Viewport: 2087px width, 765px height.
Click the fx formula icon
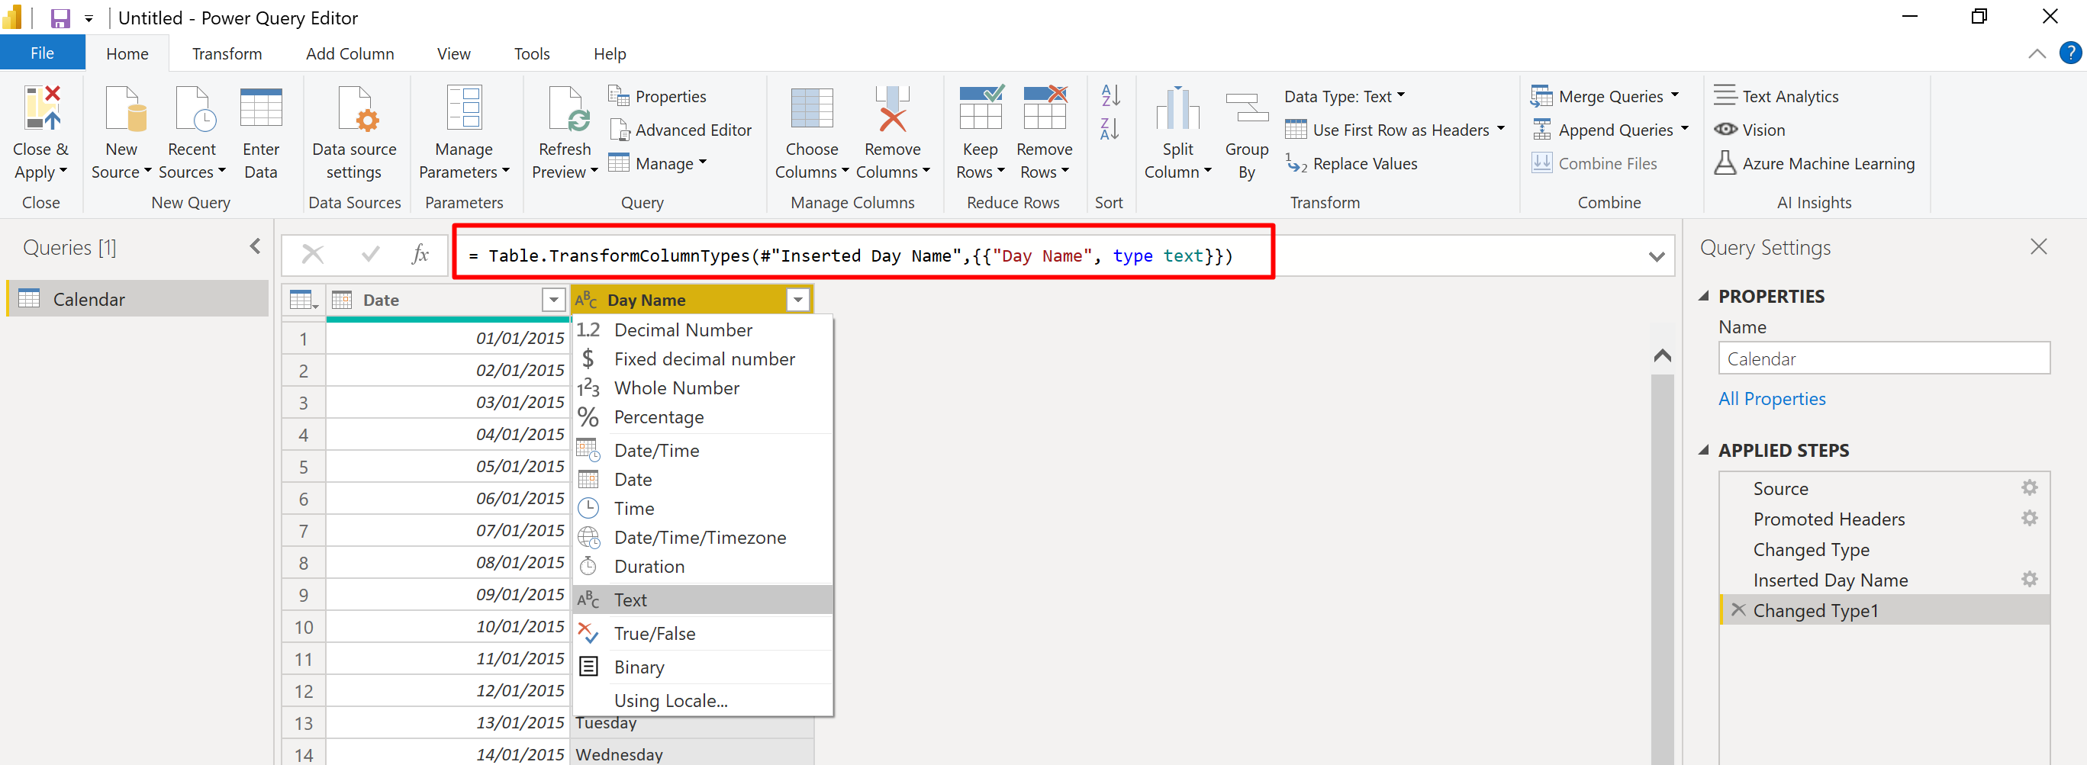point(420,255)
